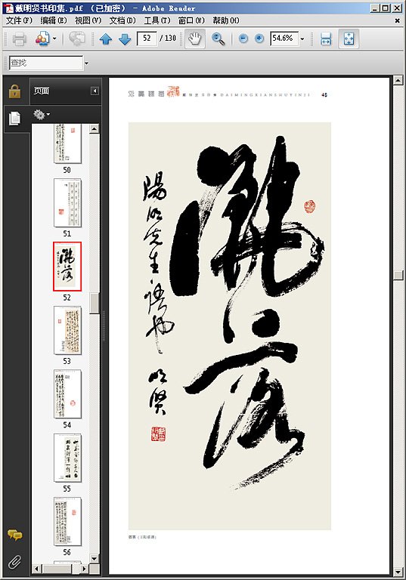Click thumbnail panel scroll left arrow

(36, 569)
